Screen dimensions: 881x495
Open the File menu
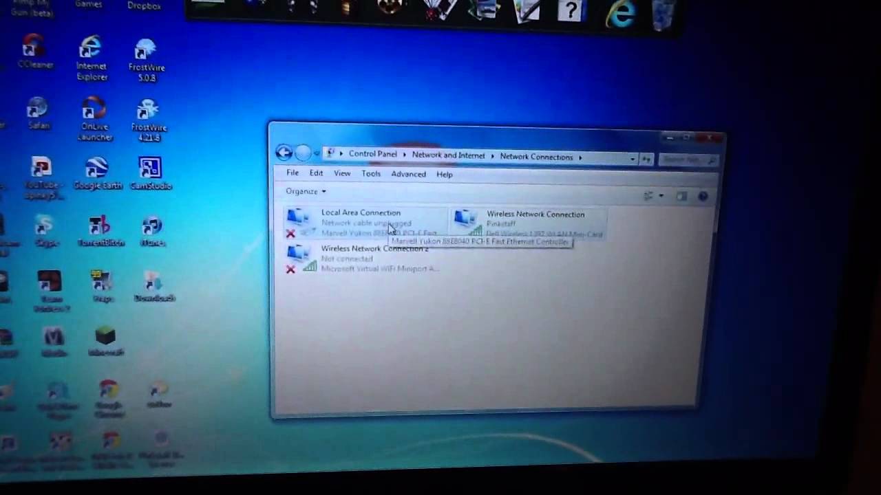(293, 173)
